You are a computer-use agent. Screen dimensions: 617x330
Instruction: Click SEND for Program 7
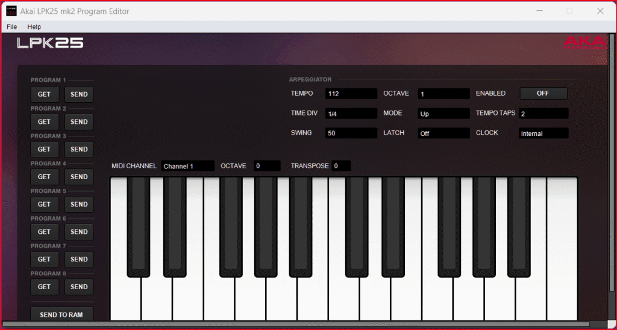pyautogui.click(x=79, y=259)
